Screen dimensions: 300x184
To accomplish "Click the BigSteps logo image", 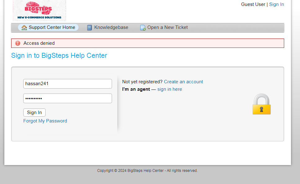I will coord(39,10).
